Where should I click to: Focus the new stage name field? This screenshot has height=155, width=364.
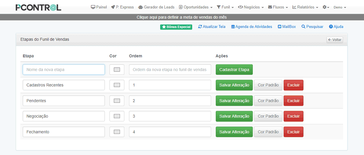coord(64,70)
